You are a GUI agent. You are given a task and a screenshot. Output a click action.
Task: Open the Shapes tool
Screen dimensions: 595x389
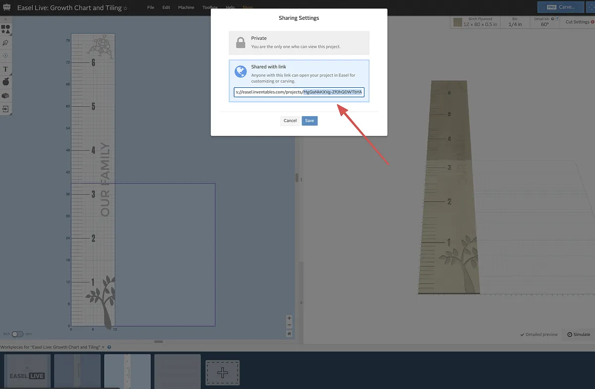(5, 29)
